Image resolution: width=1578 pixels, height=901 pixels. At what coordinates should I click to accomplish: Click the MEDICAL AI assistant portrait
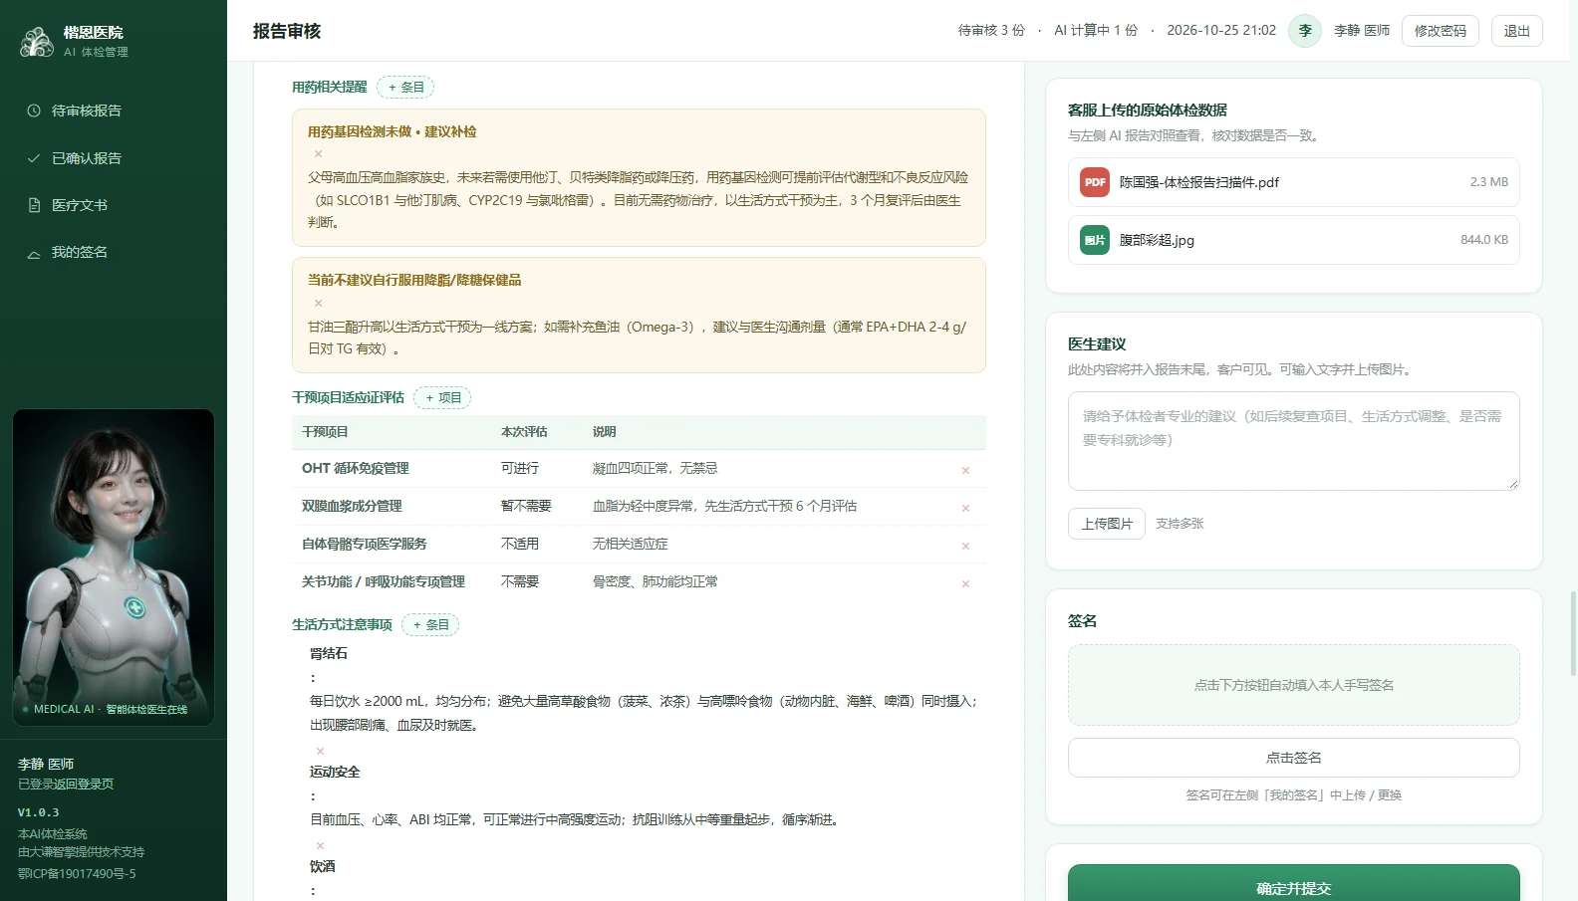114,567
